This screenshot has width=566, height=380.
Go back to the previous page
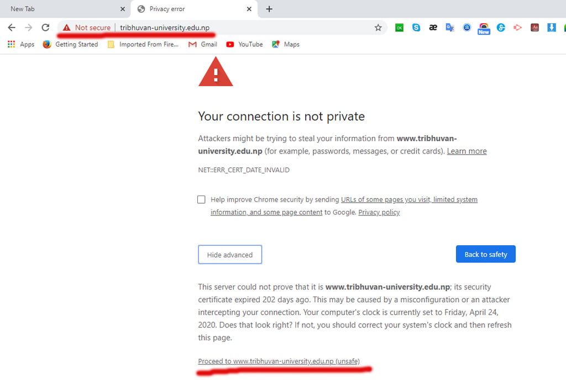[x=12, y=28]
